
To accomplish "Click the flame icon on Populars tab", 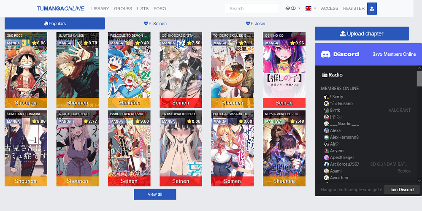I will (46, 24).
